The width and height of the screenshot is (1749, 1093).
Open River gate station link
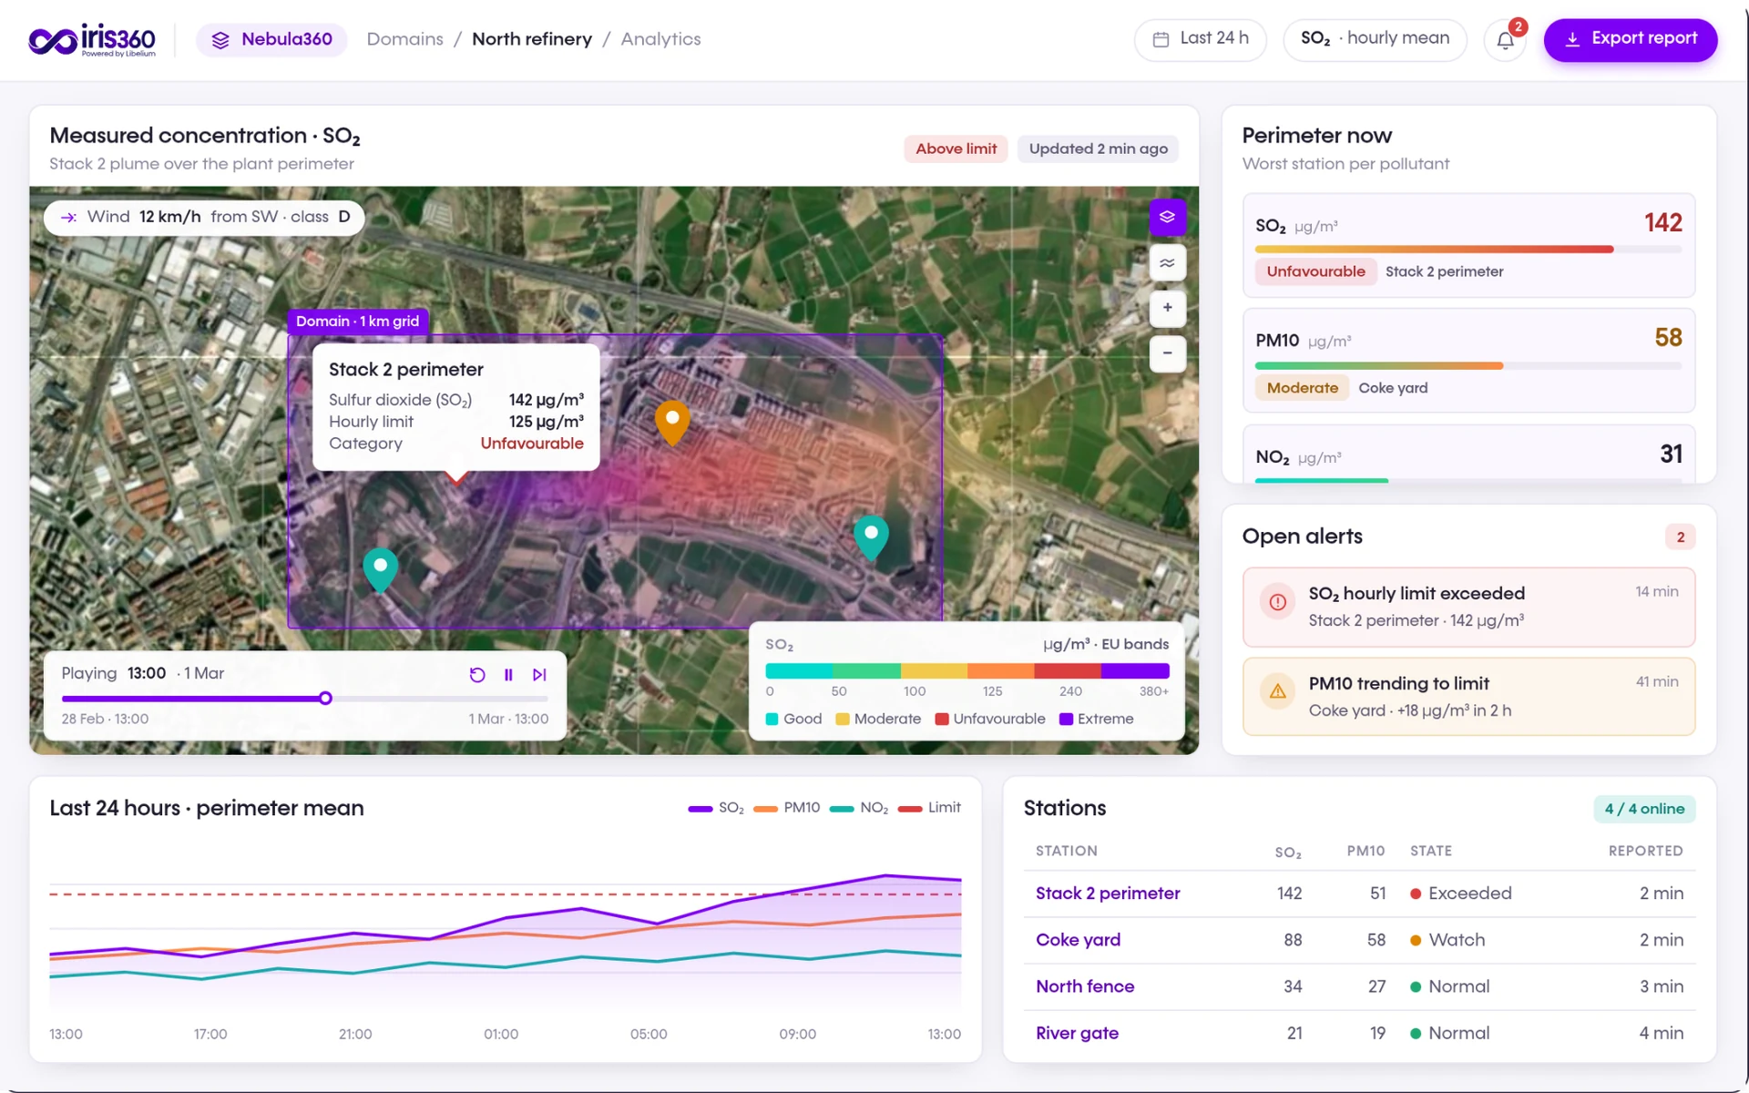click(x=1077, y=1033)
